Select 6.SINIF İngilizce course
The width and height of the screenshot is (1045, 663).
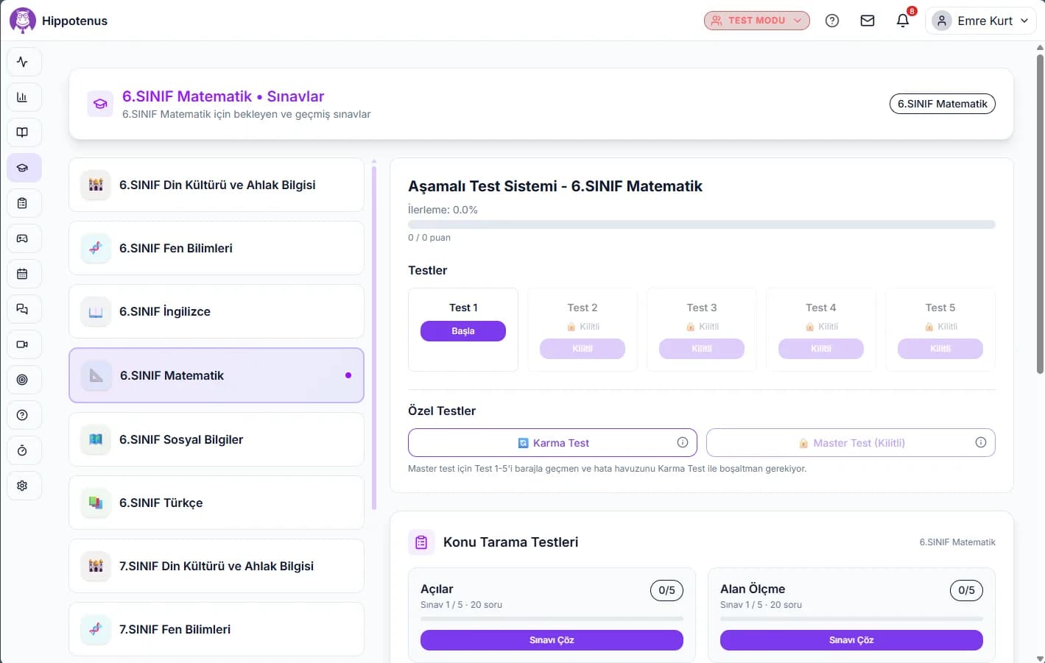[217, 311]
